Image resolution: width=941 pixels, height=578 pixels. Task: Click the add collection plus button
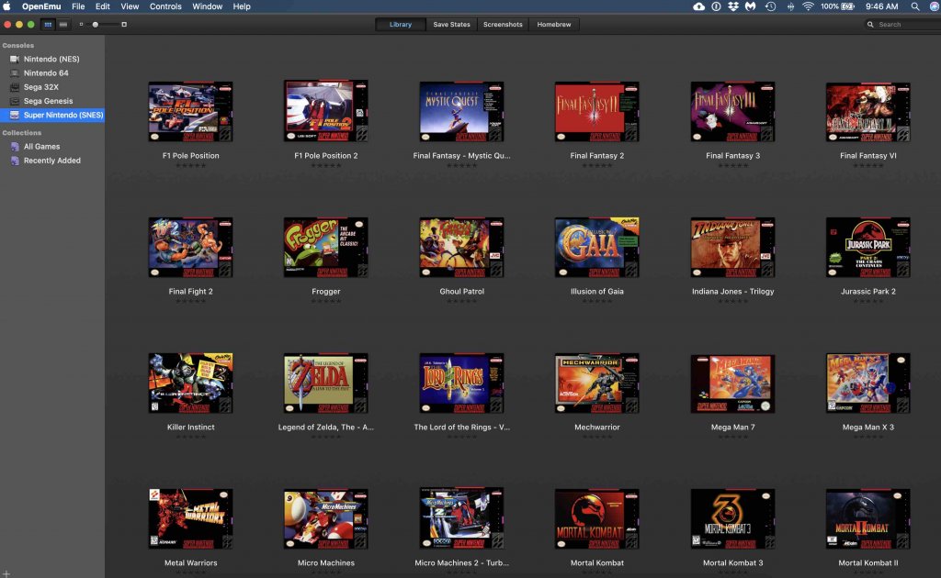point(6,573)
